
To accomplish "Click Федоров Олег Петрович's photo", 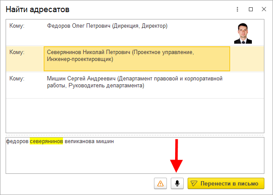I will (242, 33).
